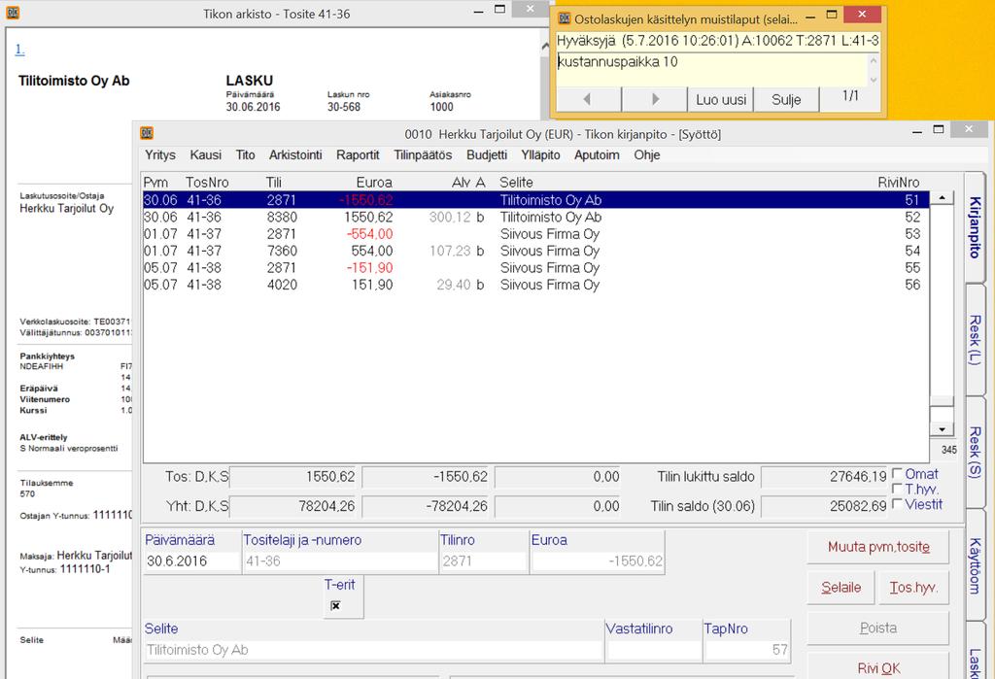The width and height of the screenshot is (995, 679).
Task: Click the archive document scroll up chevron
Action: tap(544, 47)
